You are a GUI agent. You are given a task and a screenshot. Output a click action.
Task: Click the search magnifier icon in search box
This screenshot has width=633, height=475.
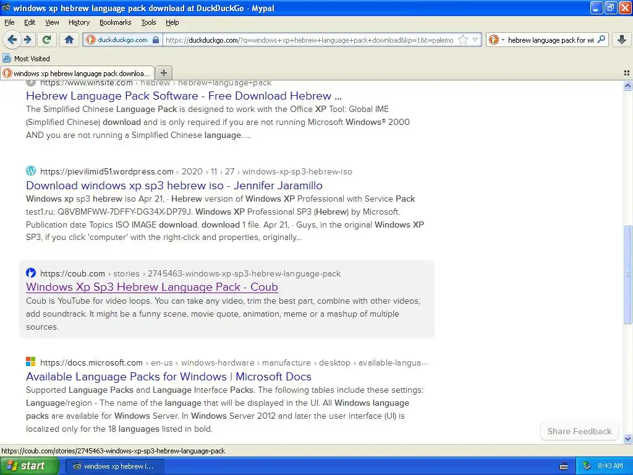[x=601, y=39]
